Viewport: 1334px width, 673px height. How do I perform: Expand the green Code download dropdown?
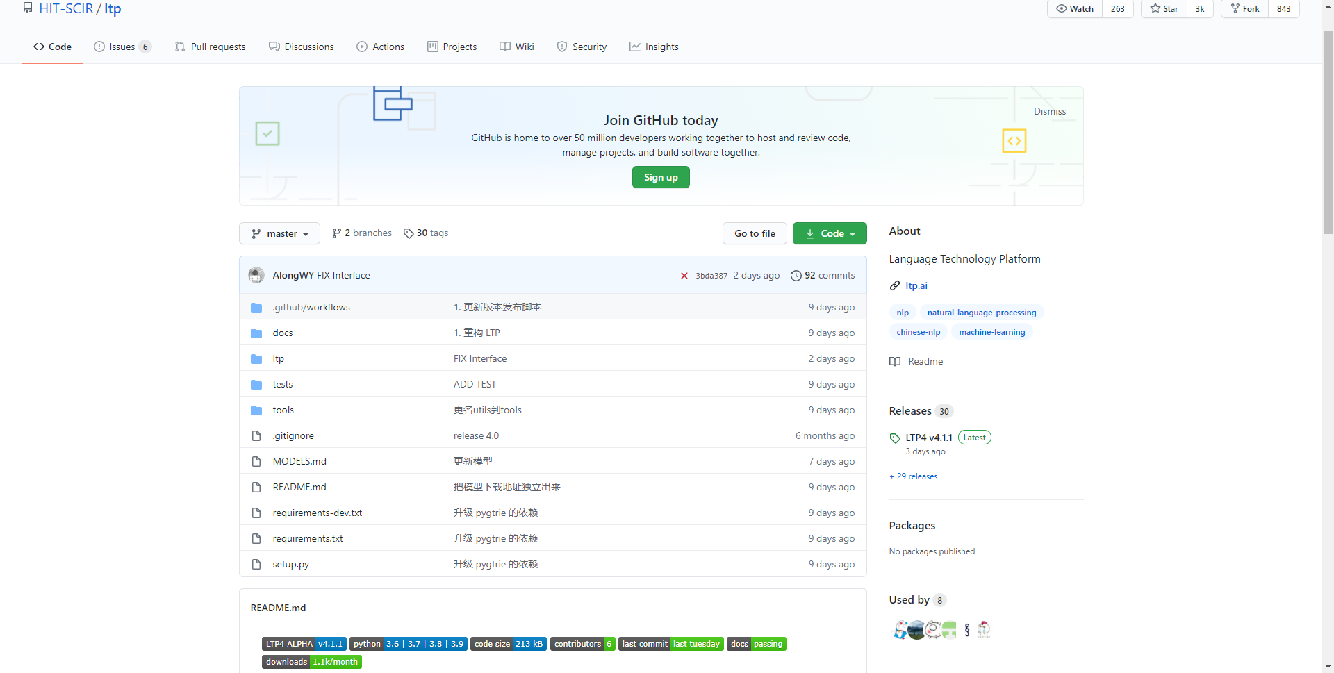click(x=830, y=233)
